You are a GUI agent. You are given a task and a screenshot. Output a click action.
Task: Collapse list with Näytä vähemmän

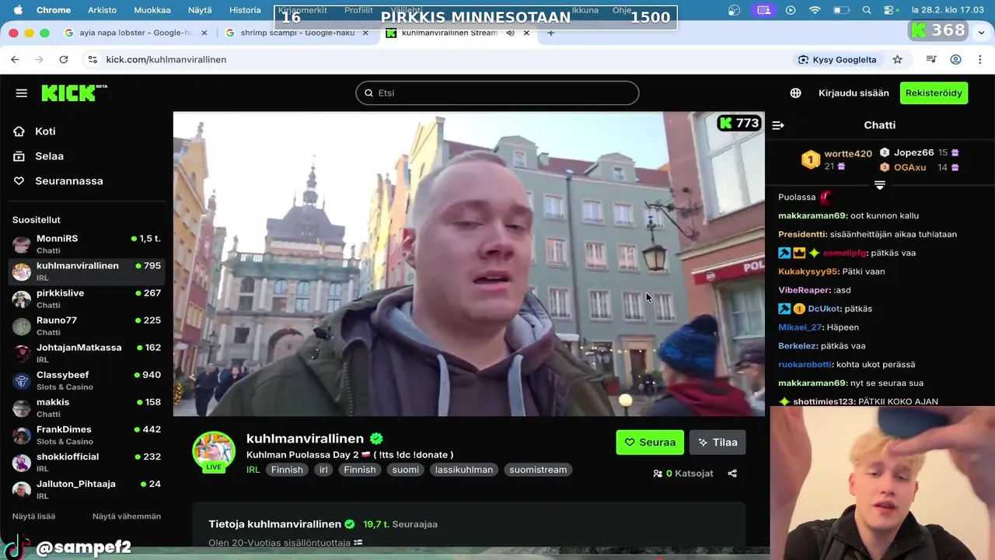coord(127,516)
